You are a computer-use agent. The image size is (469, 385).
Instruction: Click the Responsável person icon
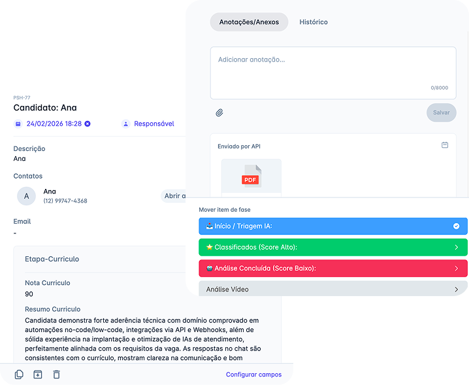(125, 124)
